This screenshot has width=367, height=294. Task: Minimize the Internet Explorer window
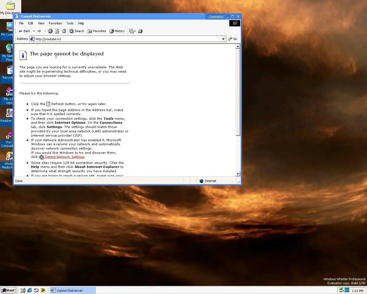228,17
